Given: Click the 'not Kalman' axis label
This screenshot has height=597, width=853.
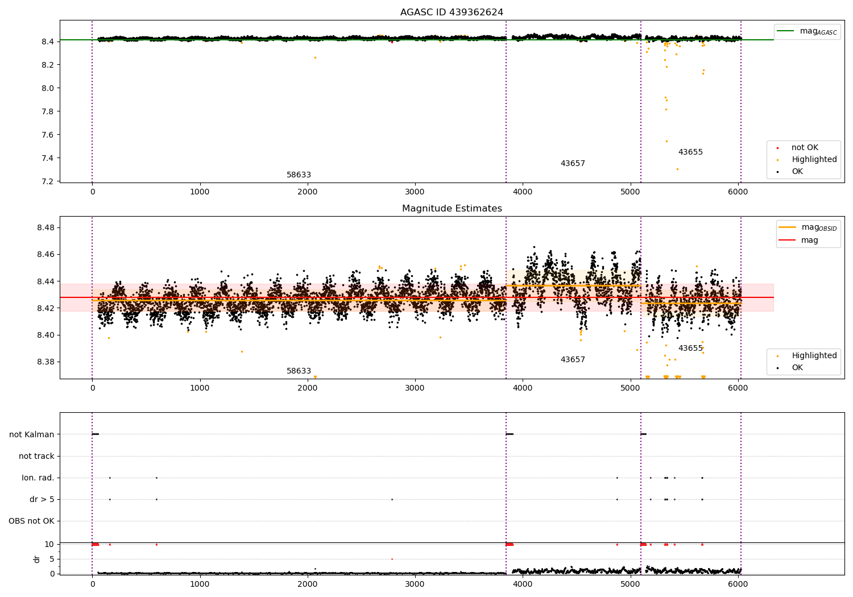Looking at the screenshot, I should tap(32, 434).
